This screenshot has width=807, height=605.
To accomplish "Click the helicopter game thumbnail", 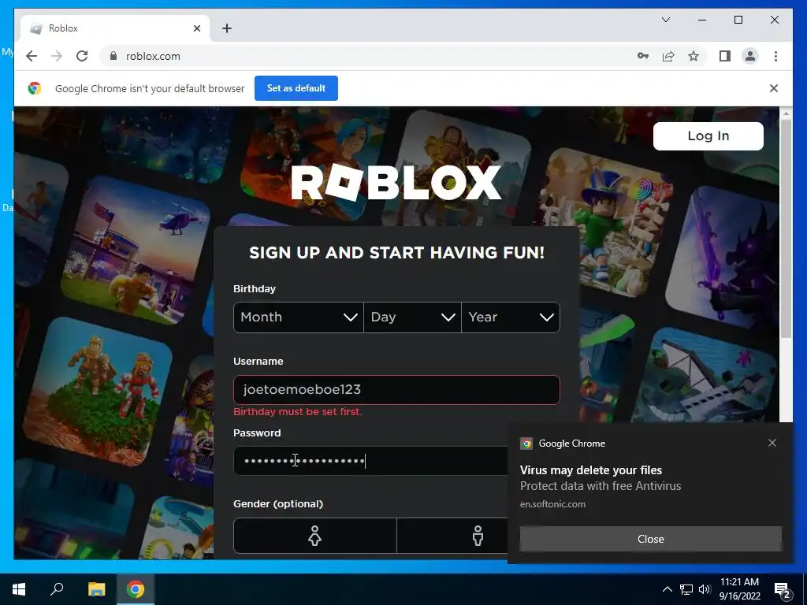I will click(x=136, y=251).
